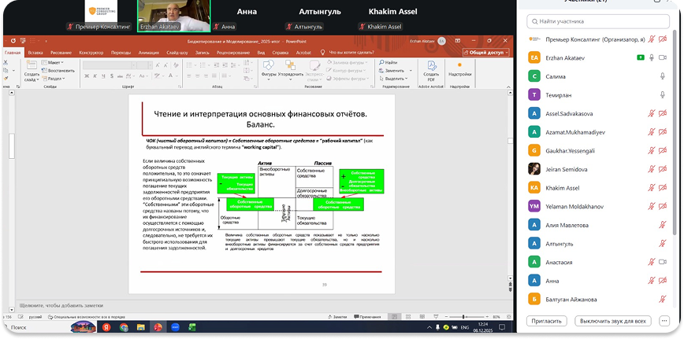Click disabled camera icon for Jeiran Semidova
Screen dimensions: 684x339
pyautogui.click(x=663, y=169)
